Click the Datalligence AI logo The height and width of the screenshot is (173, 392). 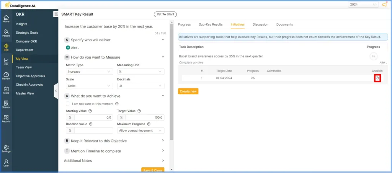[x=21, y=5]
